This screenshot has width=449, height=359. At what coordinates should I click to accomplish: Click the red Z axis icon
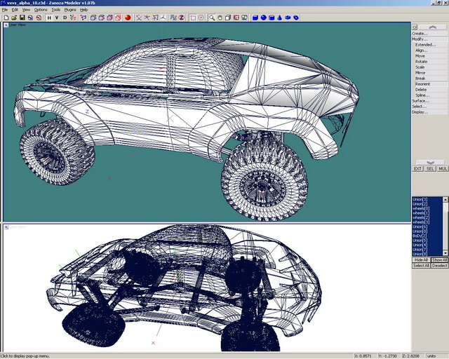click(x=182, y=18)
